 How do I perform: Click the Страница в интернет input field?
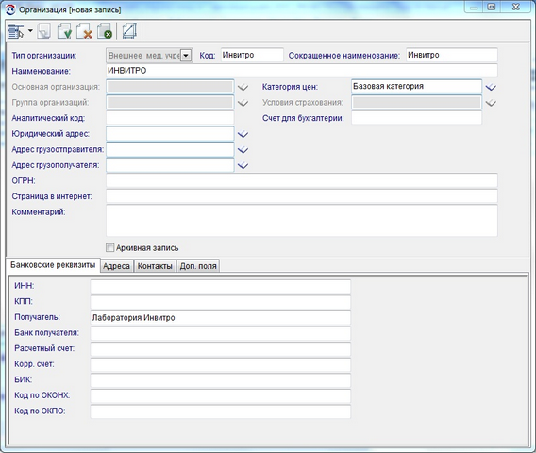302,196
